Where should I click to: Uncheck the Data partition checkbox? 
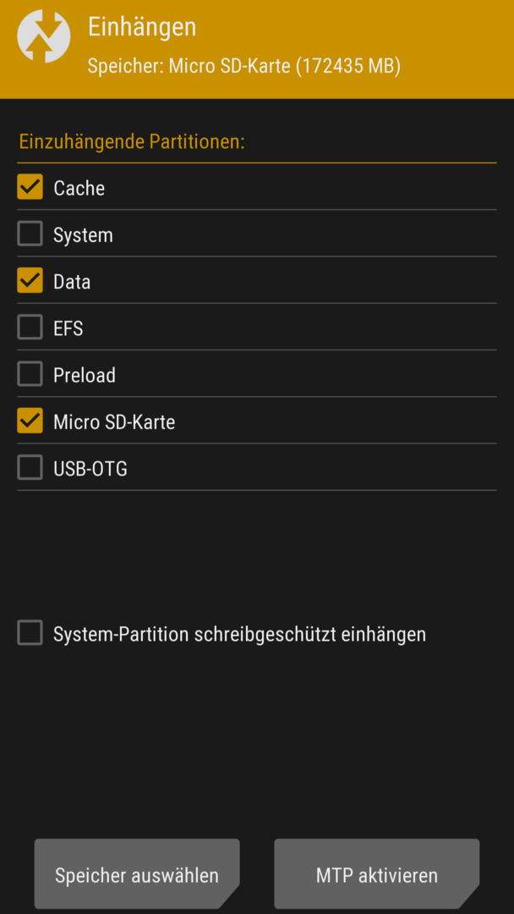click(x=30, y=280)
